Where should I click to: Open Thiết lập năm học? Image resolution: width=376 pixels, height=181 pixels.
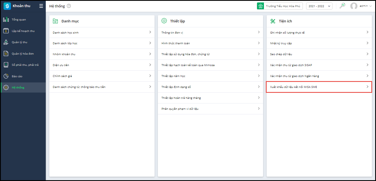(173, 76)
